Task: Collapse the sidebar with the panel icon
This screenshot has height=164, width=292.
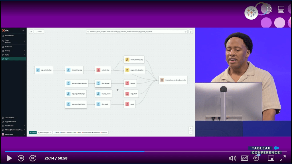Action: point(23,30)
